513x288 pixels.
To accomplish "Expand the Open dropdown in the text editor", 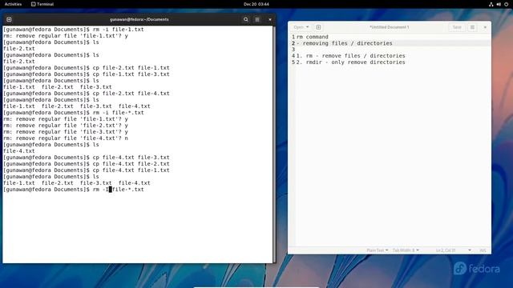I will coord(301,27).
